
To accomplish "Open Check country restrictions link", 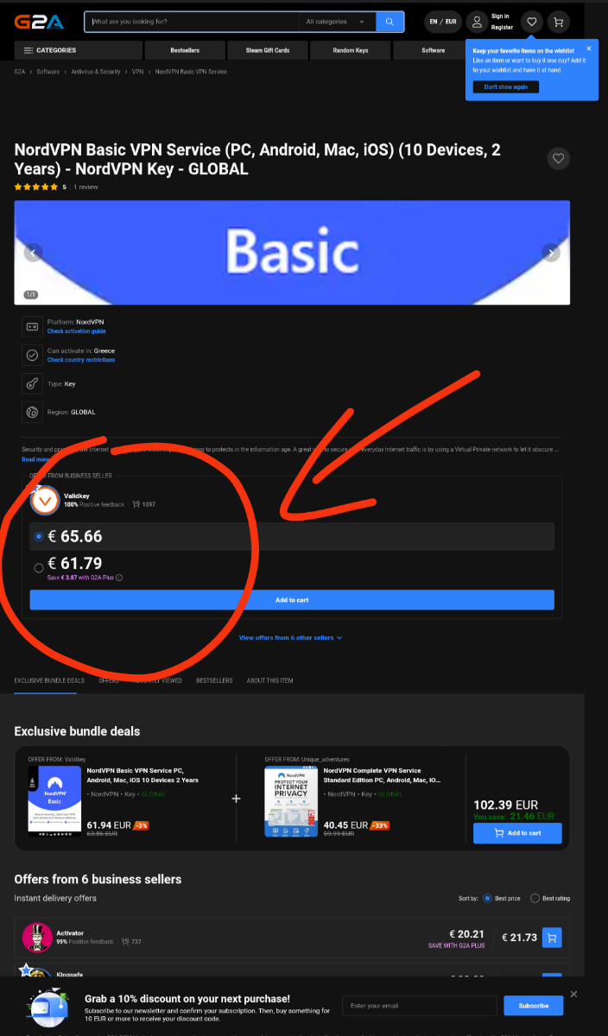I will pyautogui.click(x=81, y=360).
